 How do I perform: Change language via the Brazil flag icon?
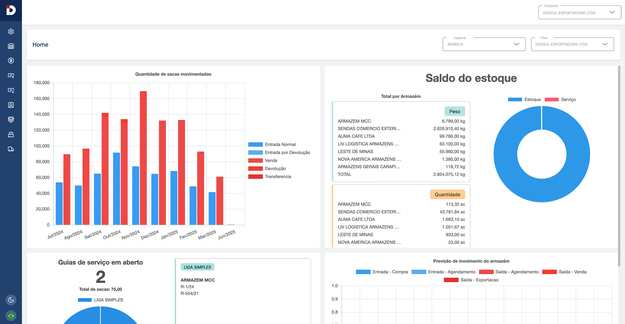pyautogui.click(x=11, y=316)
